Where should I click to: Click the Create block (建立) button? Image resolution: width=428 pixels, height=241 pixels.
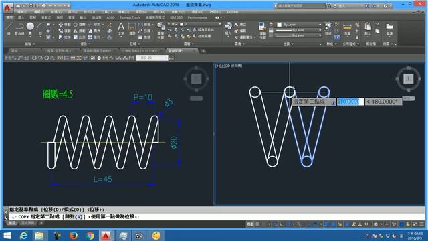[x=241, y=25]
